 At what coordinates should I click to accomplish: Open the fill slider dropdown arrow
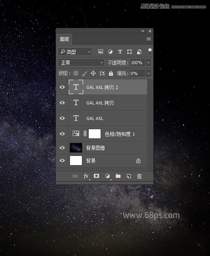tap(148, 73)
